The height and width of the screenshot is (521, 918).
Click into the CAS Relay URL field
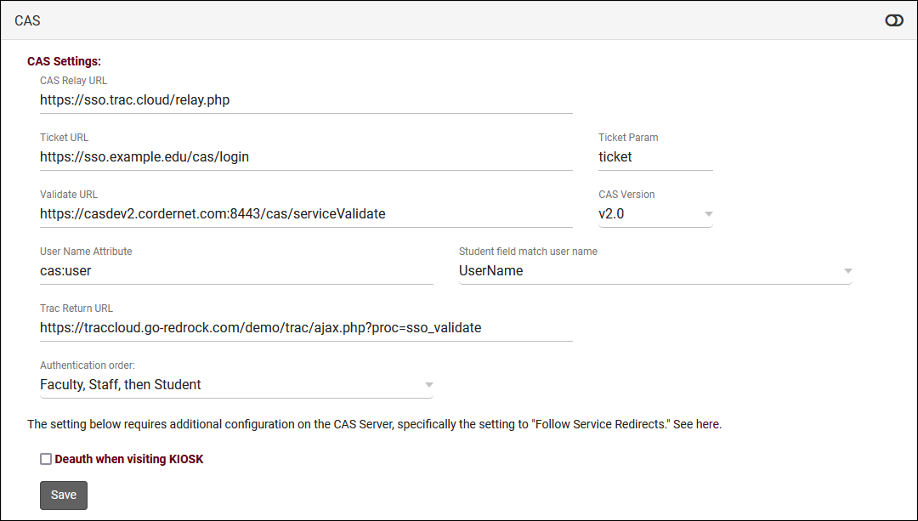point(306,100)
